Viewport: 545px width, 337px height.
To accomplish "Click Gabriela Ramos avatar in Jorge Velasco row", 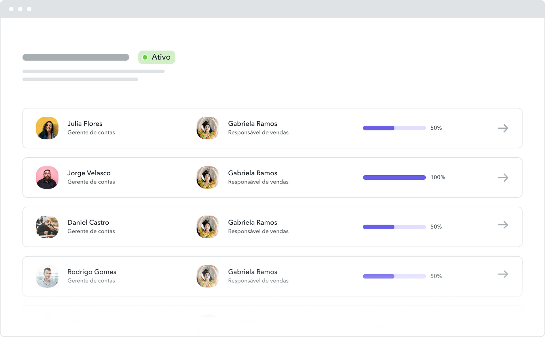I will [208, 177].
